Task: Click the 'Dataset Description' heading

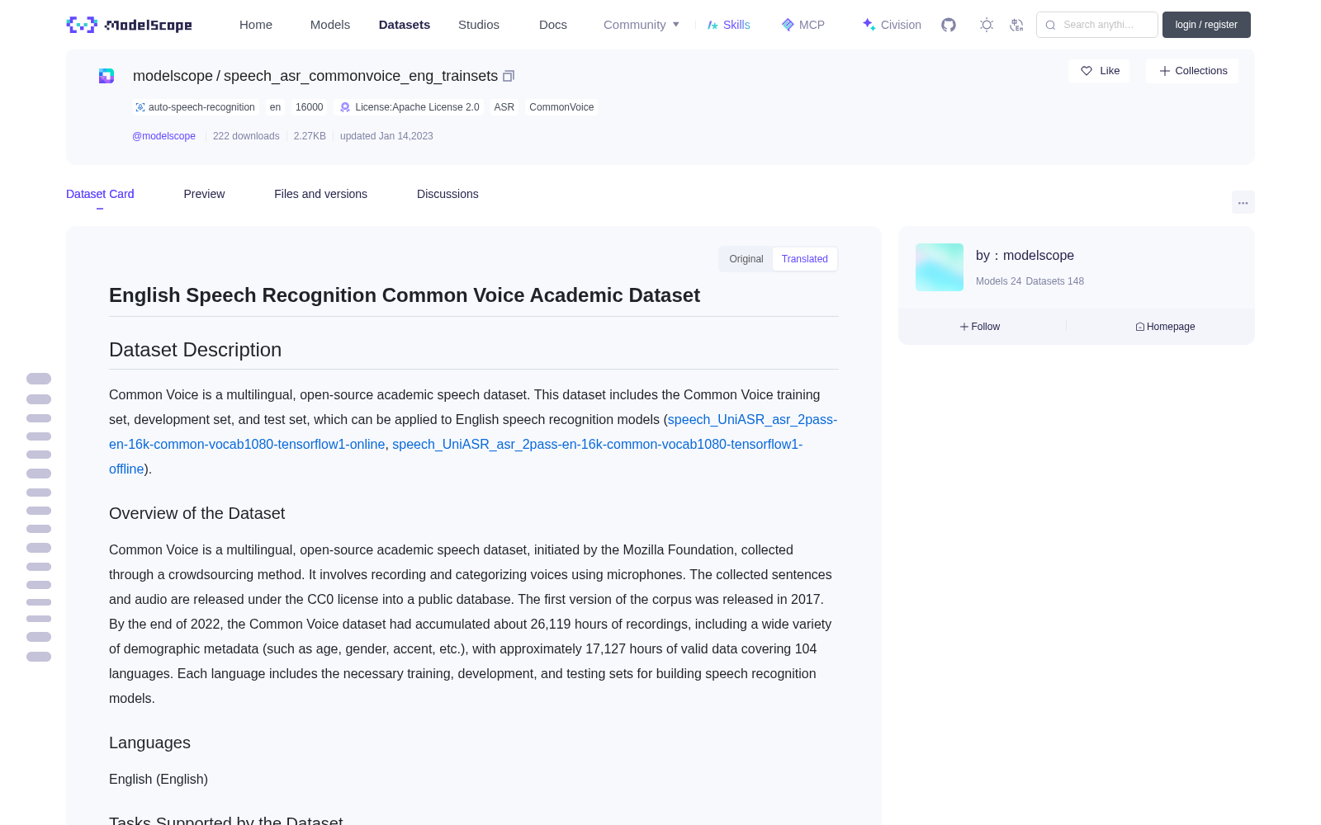Action: [x=195, y=350]
